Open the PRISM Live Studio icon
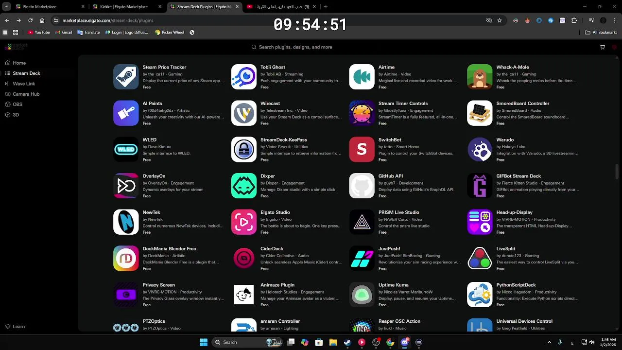The width and height of the screenshot is (622, 350). [x=362, y=222]
